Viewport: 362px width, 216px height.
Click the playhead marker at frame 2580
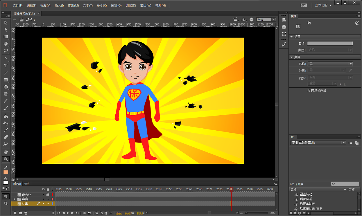coord(231,189)
